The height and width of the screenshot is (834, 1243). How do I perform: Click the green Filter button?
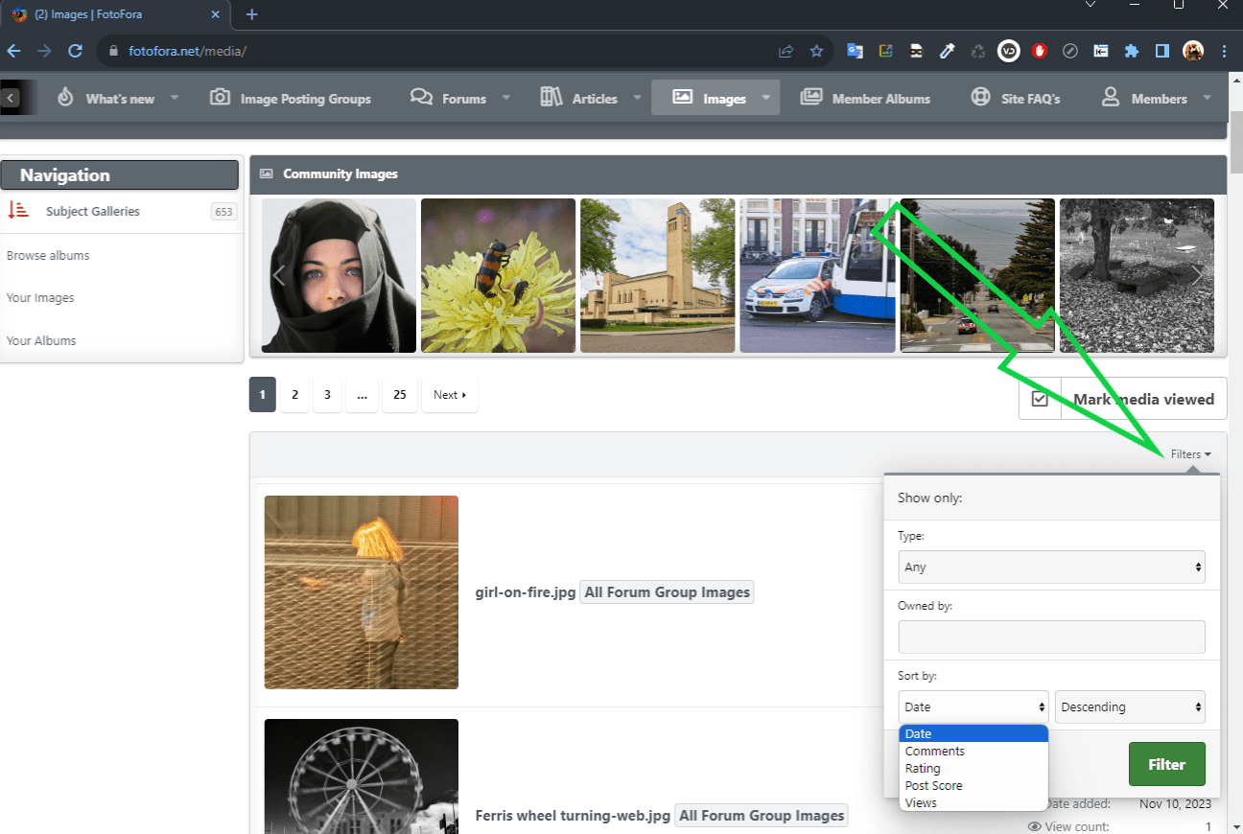click(1167, 764)
